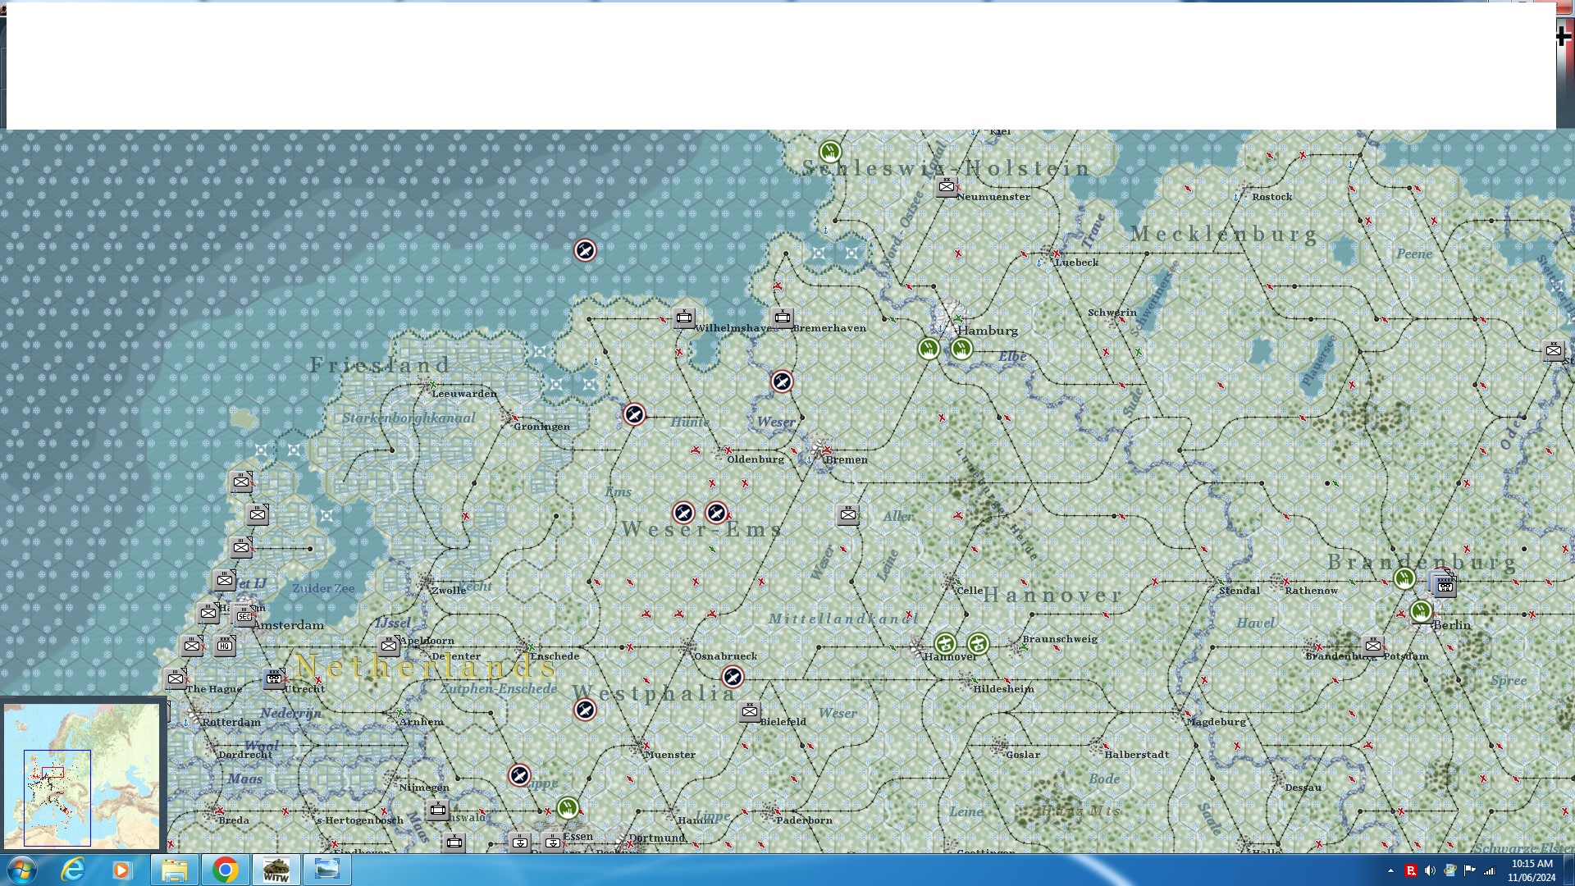This screenshot has width=1575, height=886.
Task: Select the XXX HQ unit near Amsterdam
Action: (225, 646)
